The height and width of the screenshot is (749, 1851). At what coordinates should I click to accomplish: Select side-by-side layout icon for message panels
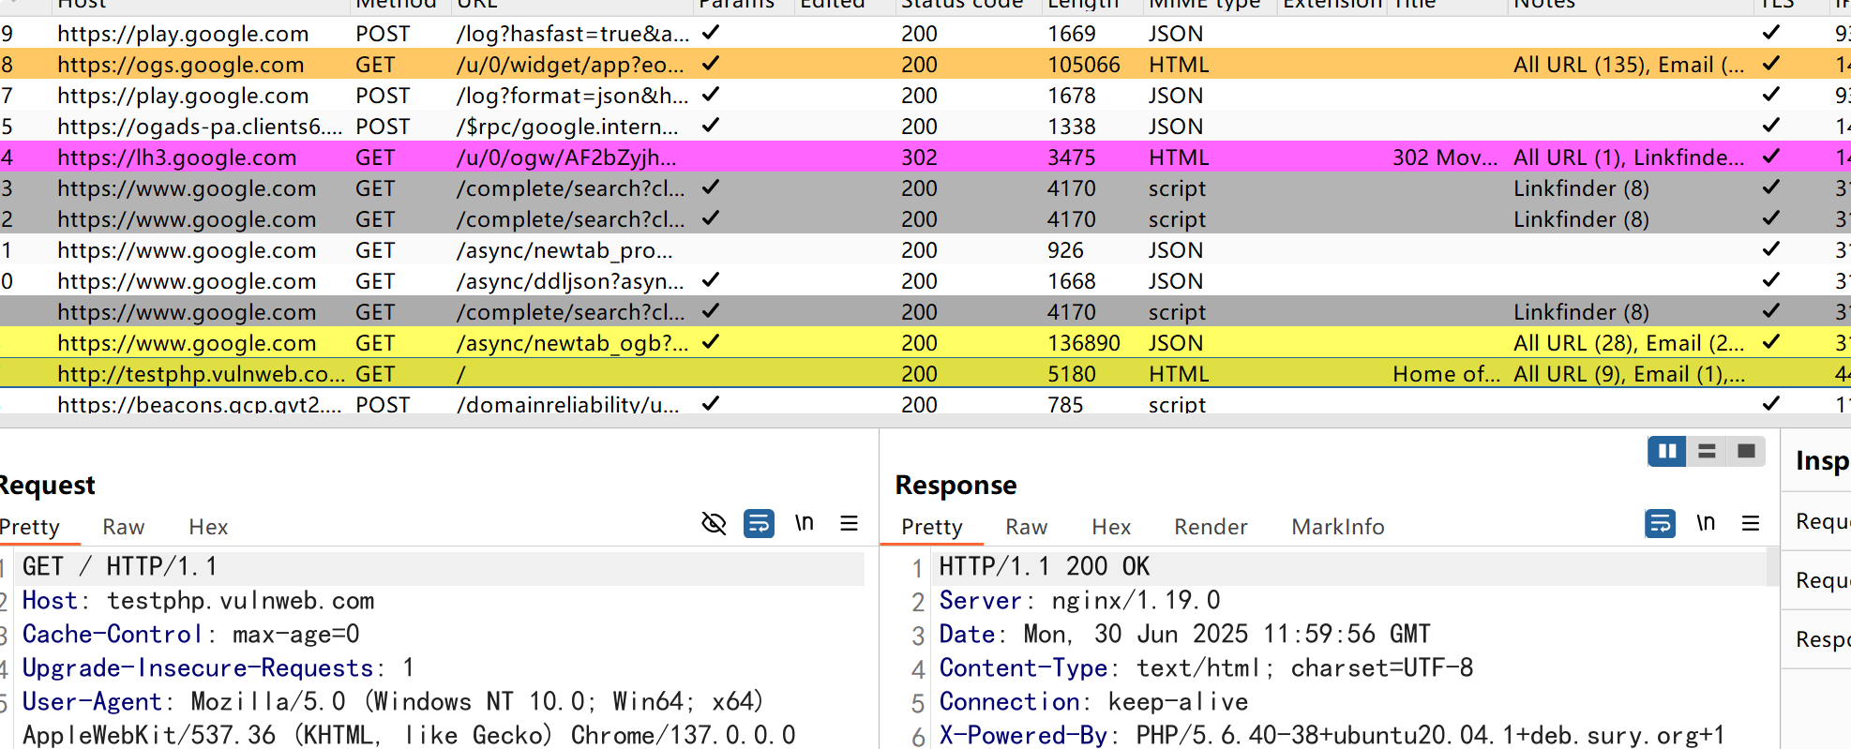[x=1667, y=452]
